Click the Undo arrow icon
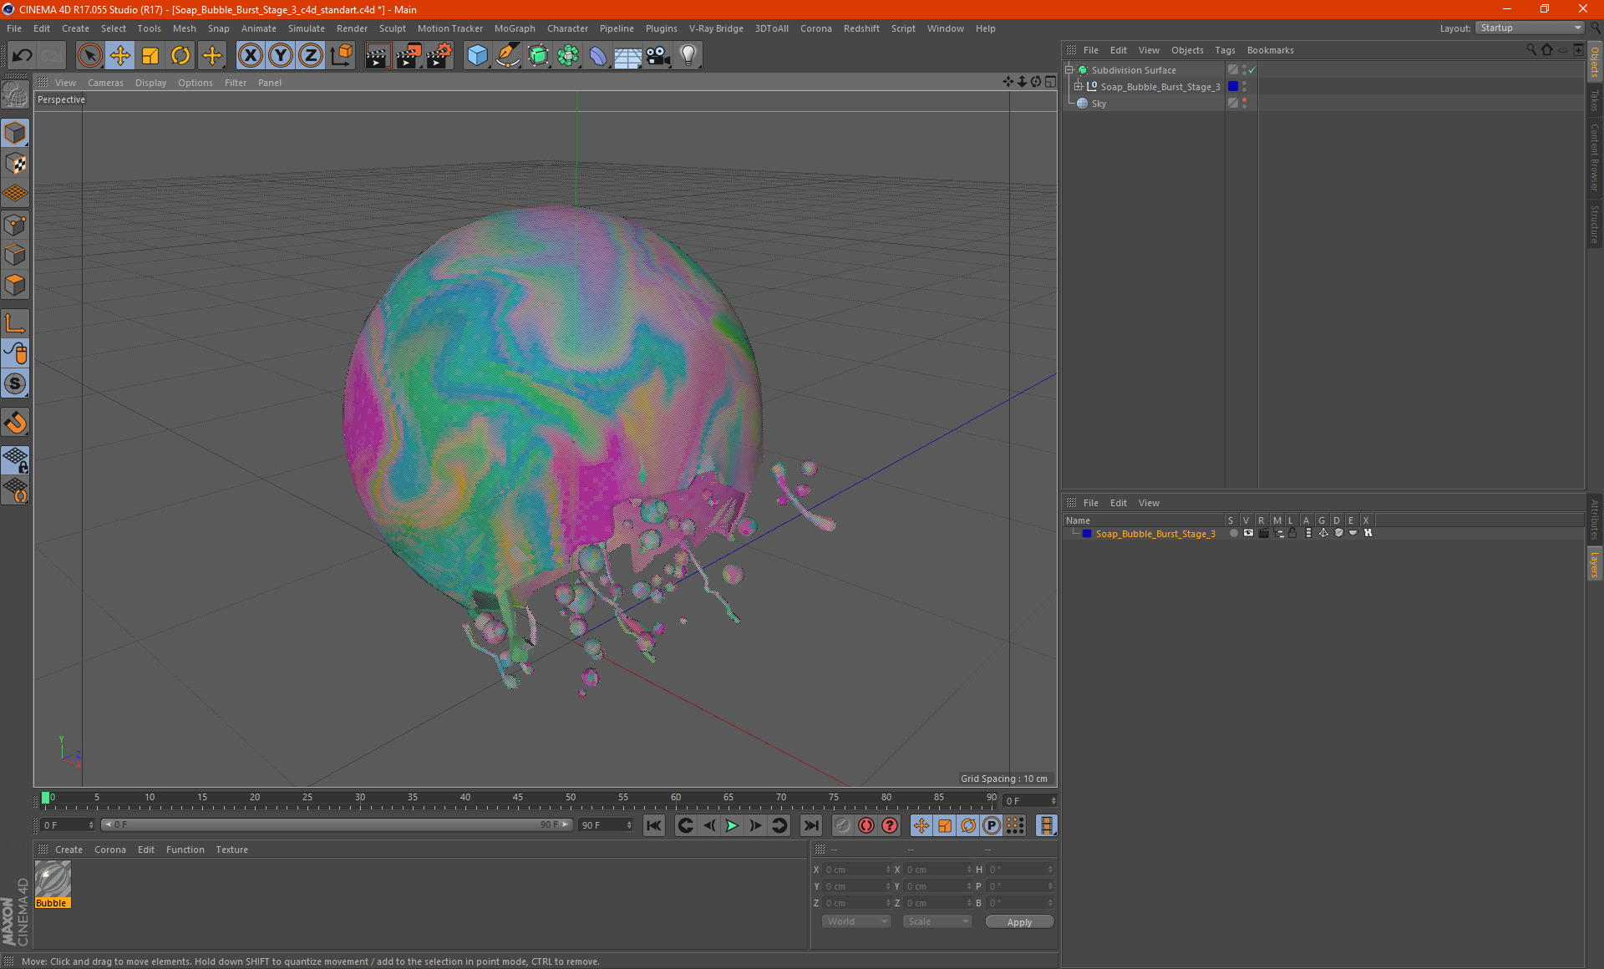Image resolution: width=1604 pixels, height=969 pixels. pos(23,56)
